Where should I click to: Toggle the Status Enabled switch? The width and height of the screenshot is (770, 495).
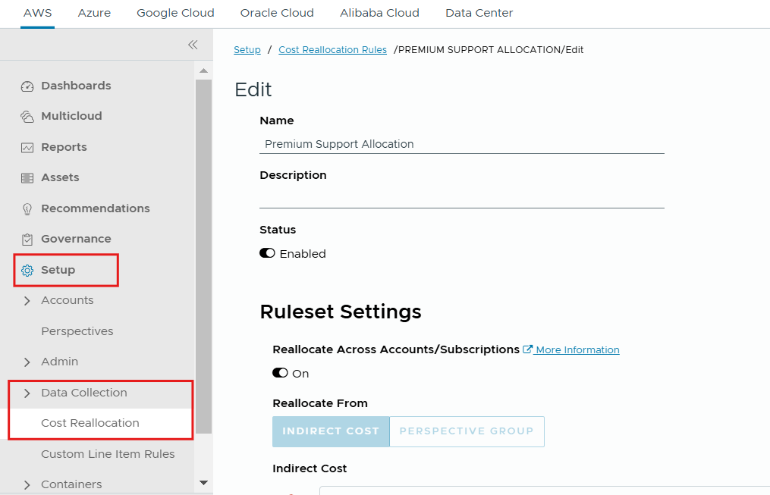[267, 254]
